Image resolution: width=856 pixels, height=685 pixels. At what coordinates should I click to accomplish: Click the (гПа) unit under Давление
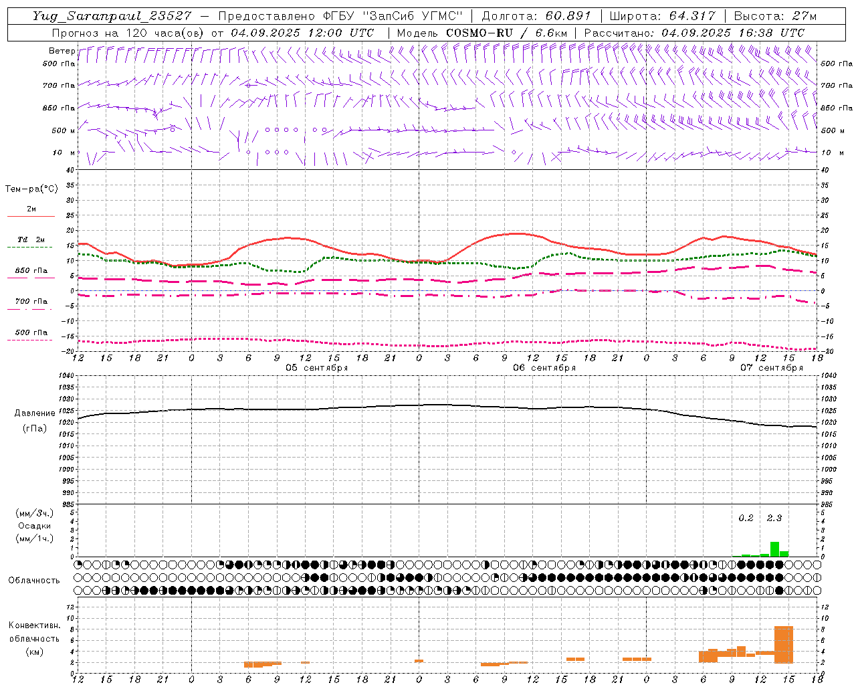click(35, 429)
